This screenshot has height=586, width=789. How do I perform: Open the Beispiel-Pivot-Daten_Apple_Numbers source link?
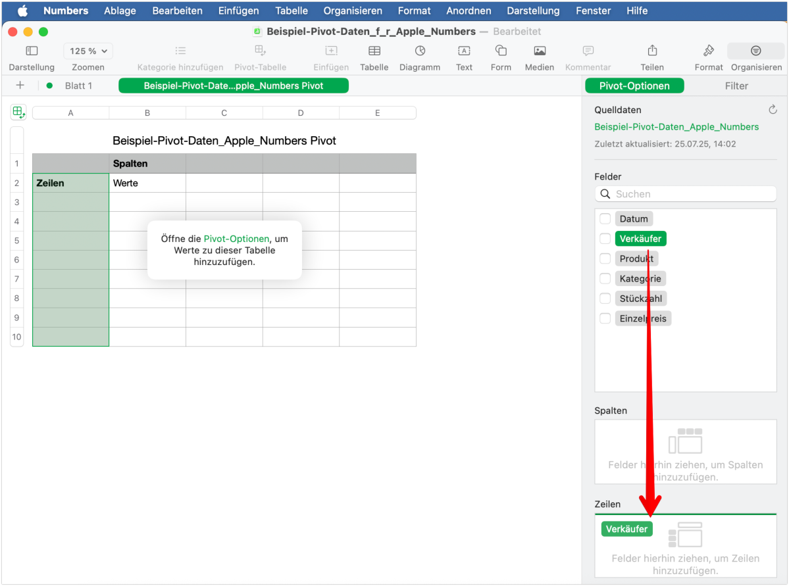(676, 127)
